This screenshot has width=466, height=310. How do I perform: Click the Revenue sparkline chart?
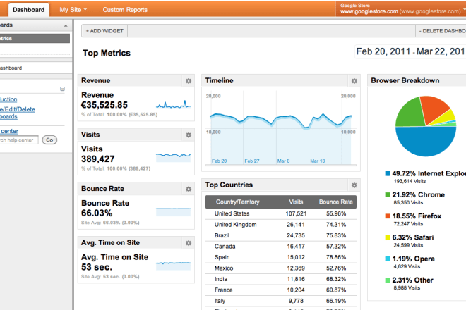click(173, 104)
